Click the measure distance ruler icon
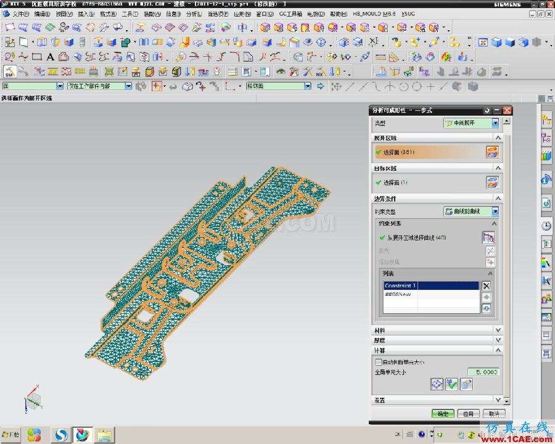Viewport: 555px width, 444px height. pyautogui.click(x=380, y=57)
